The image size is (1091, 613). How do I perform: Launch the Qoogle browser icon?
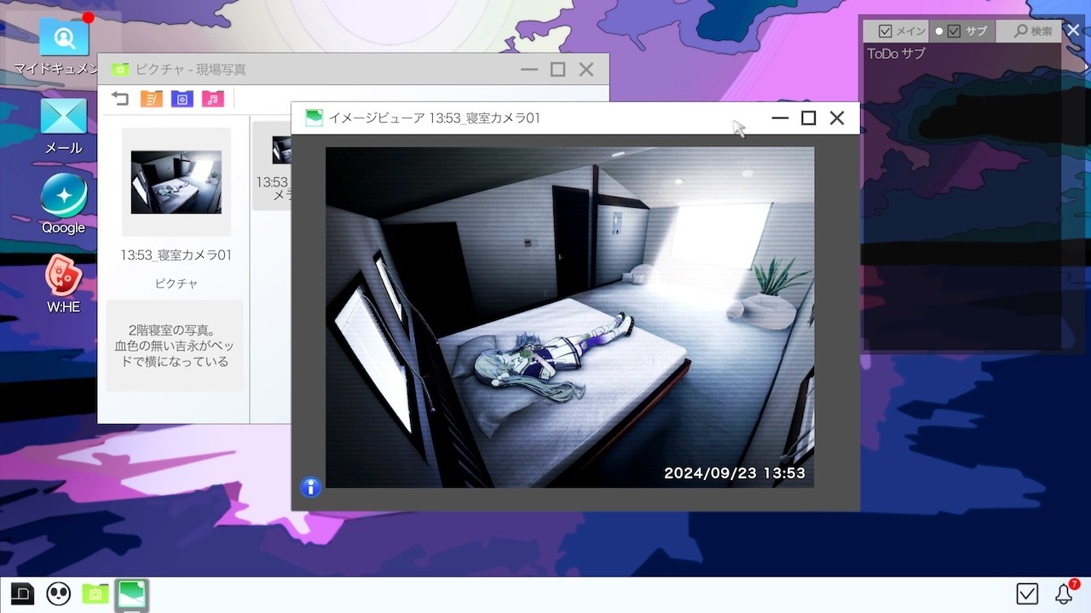click(x=64, y=196)
